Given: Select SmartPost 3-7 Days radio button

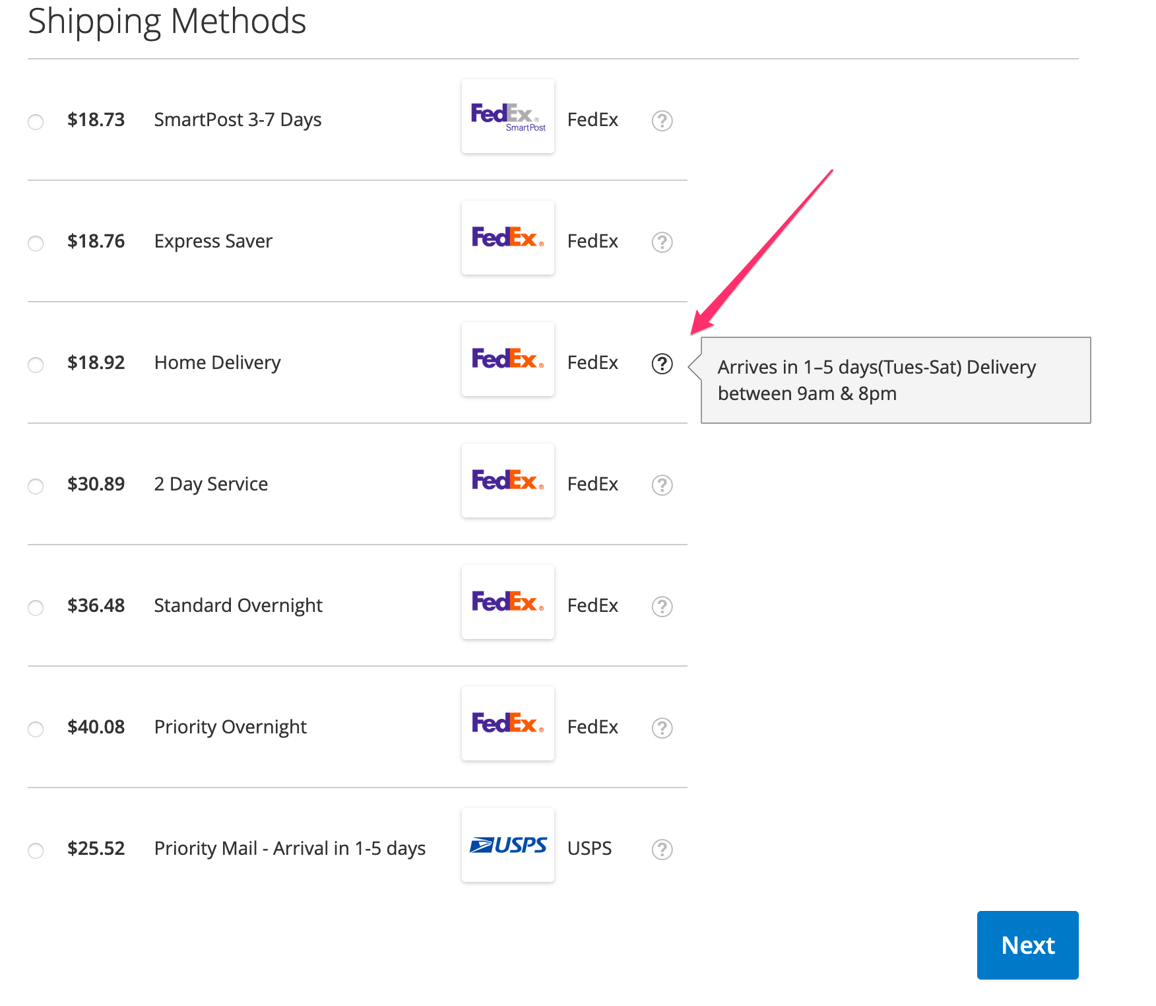Looking at the screenshot, I should pyautogui.click(x=36, y=122).
